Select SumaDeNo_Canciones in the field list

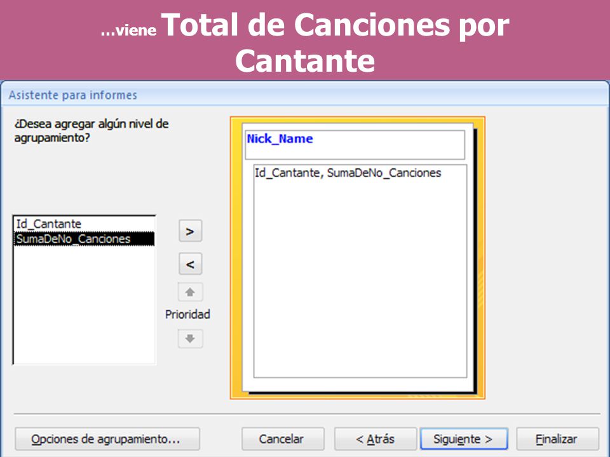click(x=84, y=239)
